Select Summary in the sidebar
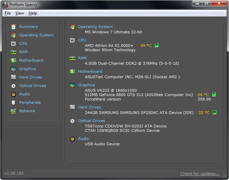The width and height of the screenshot is (229, 180). 29,27
